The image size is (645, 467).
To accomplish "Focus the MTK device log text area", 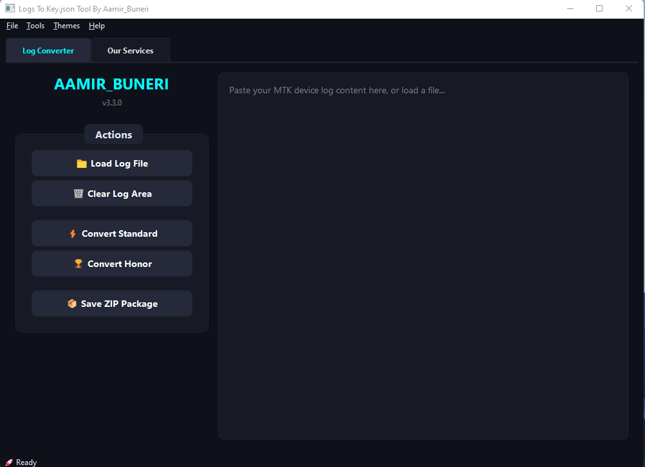I will [423, 257].
